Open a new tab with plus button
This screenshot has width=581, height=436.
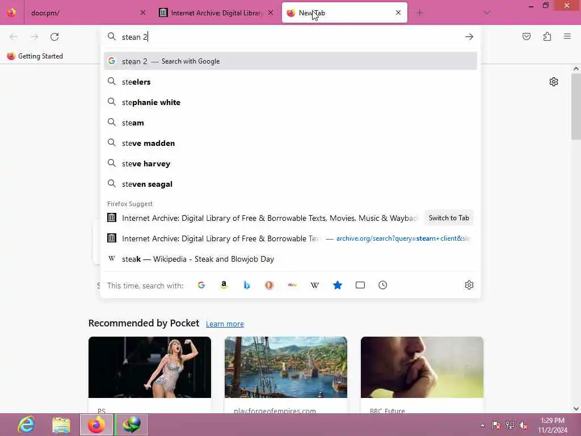[x=419, y=13]
